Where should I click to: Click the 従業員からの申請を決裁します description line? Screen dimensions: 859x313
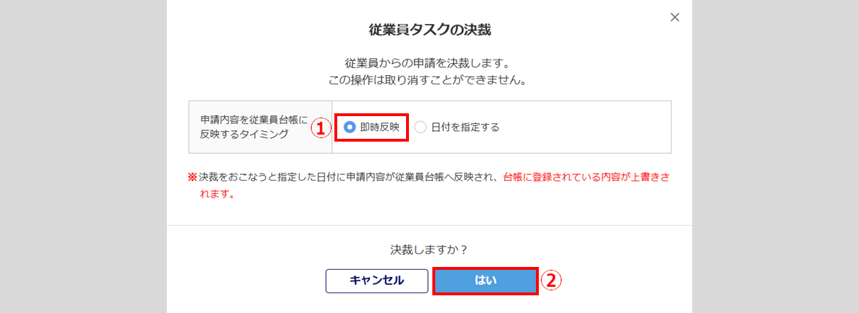tap(429, 63)
